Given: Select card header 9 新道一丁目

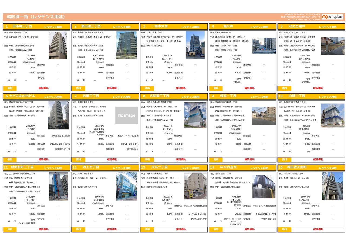Looking at the screenshot, I should pos(243,96).
